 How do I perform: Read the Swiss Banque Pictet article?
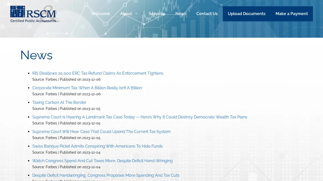(97, 146)
